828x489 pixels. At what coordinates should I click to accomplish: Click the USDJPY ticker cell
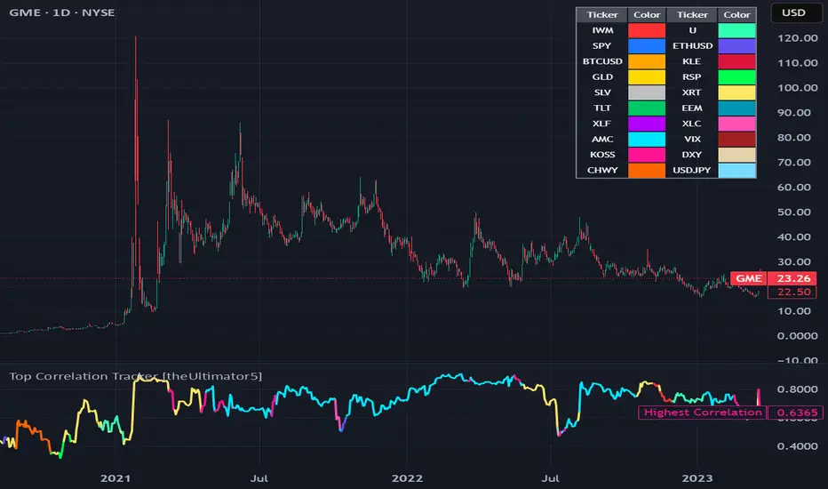tap(692, 170)
